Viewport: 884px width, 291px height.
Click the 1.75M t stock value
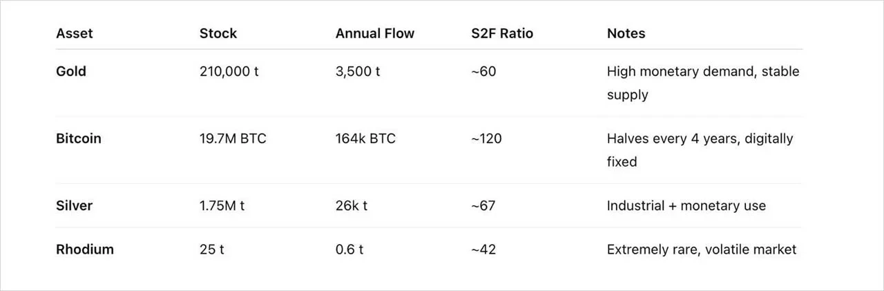click(222, 205)
